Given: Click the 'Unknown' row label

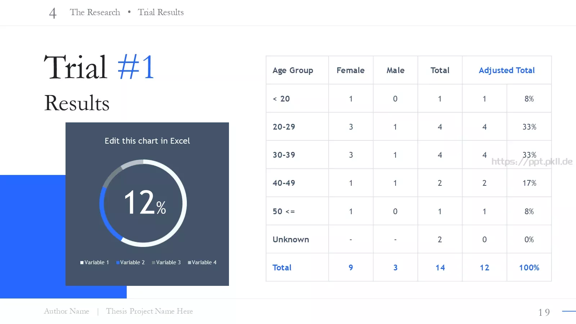Looking at the screenshot, I should point(291,239).
